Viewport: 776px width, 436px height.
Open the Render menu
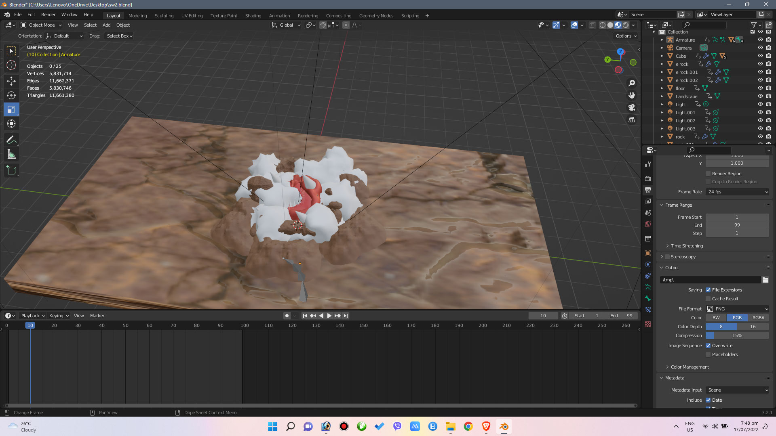click(48, 15)
